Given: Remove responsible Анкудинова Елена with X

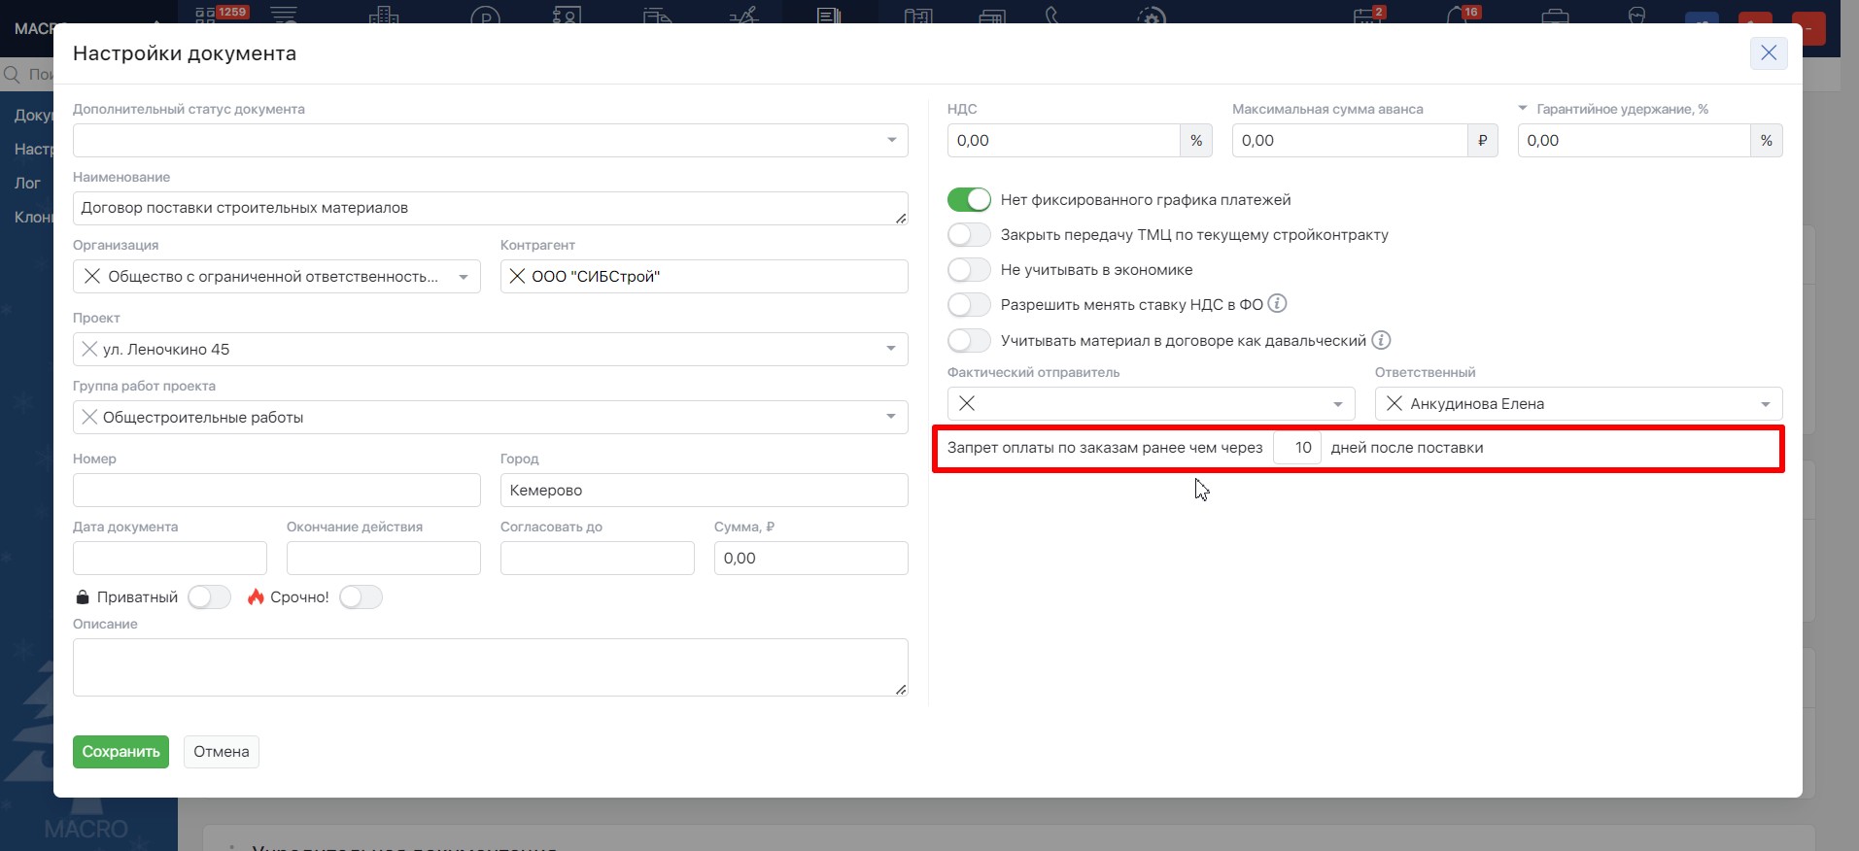Looking at the screenshot, I should tap(1394, 404).
